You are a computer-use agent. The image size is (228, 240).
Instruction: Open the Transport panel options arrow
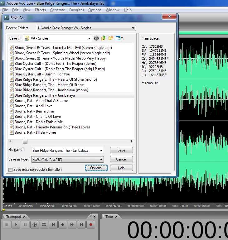95,217
